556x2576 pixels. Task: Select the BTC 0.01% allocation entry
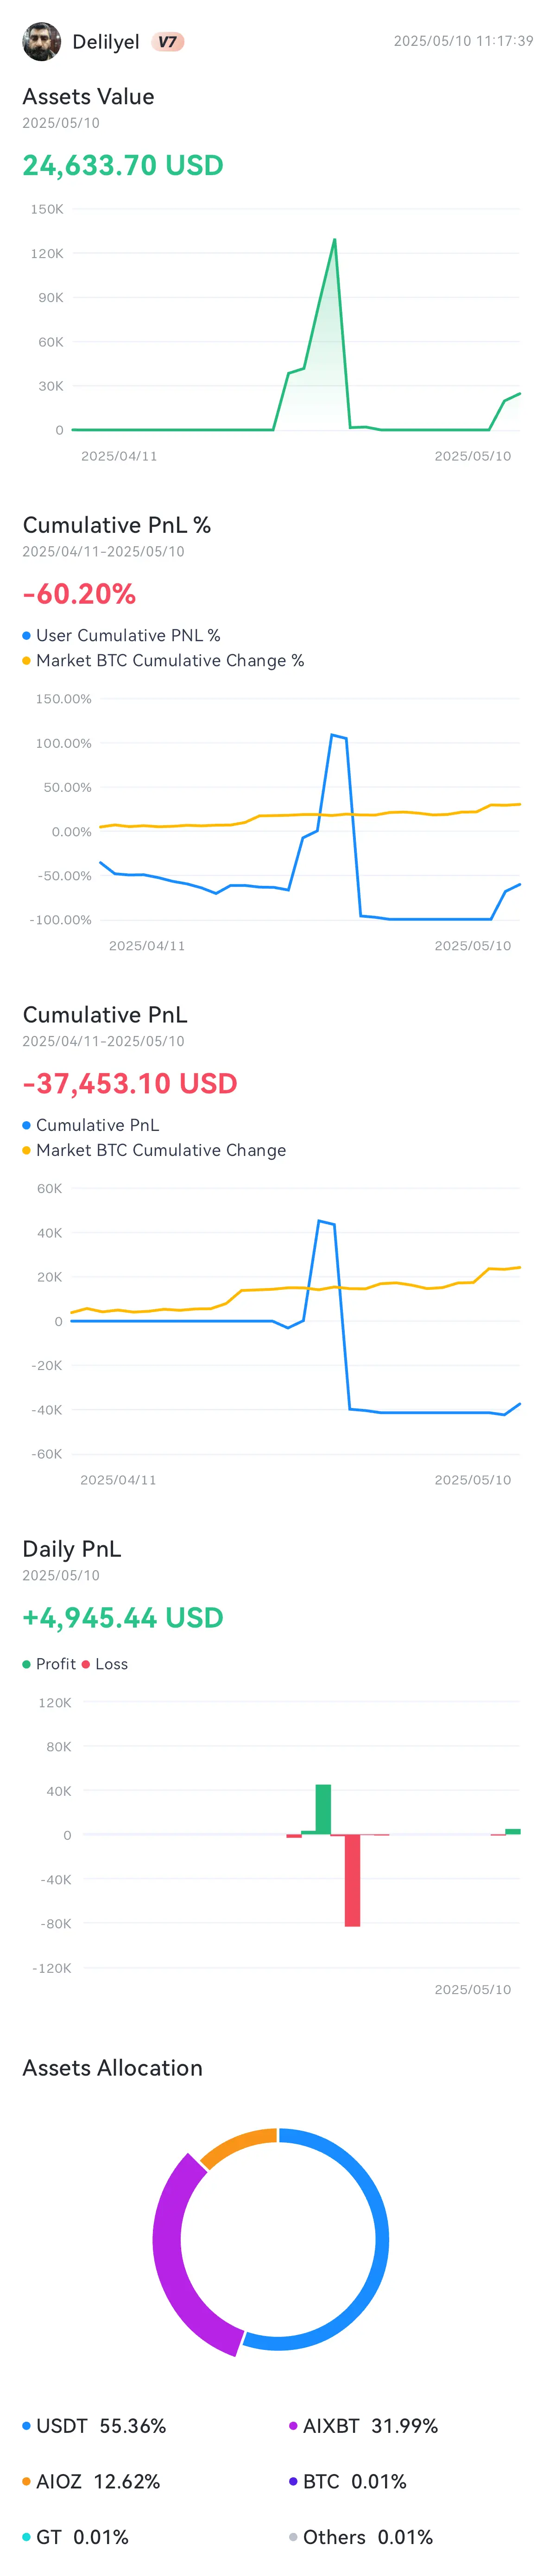coord(347,2481)
